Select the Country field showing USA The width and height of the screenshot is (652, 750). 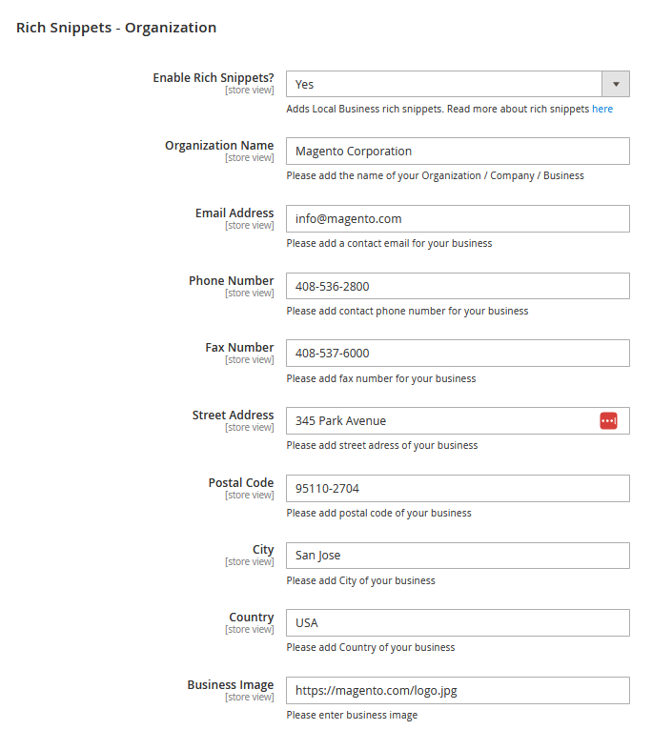click(458, 622)
